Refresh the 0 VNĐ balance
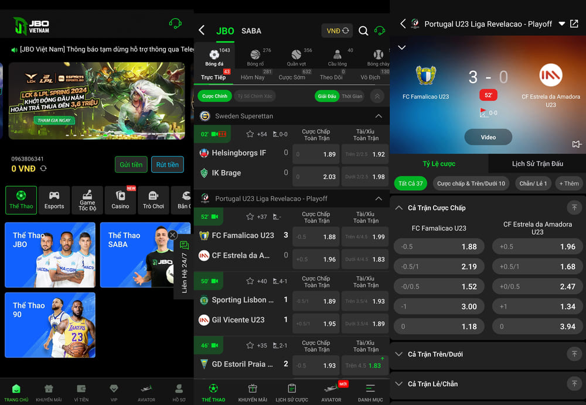Viewport: 586px width, 405px height. 43,169
